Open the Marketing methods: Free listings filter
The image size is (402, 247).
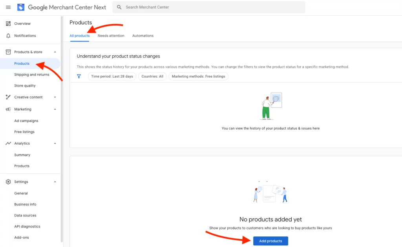click(198, 76)
